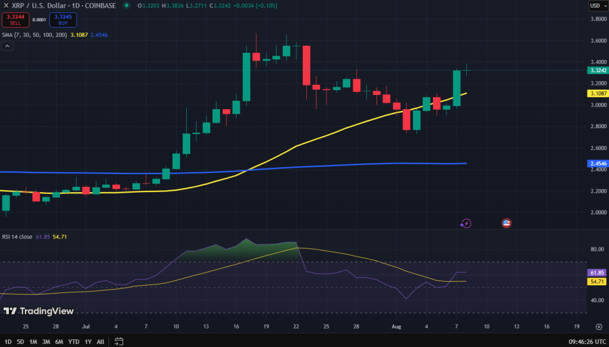Click the purple lightning event icon
Image resolution: width=609 pixels, height=347 pixels.
[466, 224]
